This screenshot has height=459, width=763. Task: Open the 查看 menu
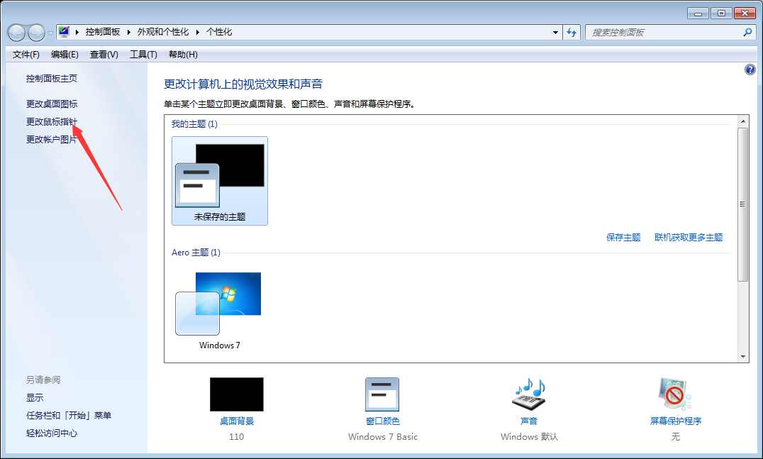click(x=102, y=54)
